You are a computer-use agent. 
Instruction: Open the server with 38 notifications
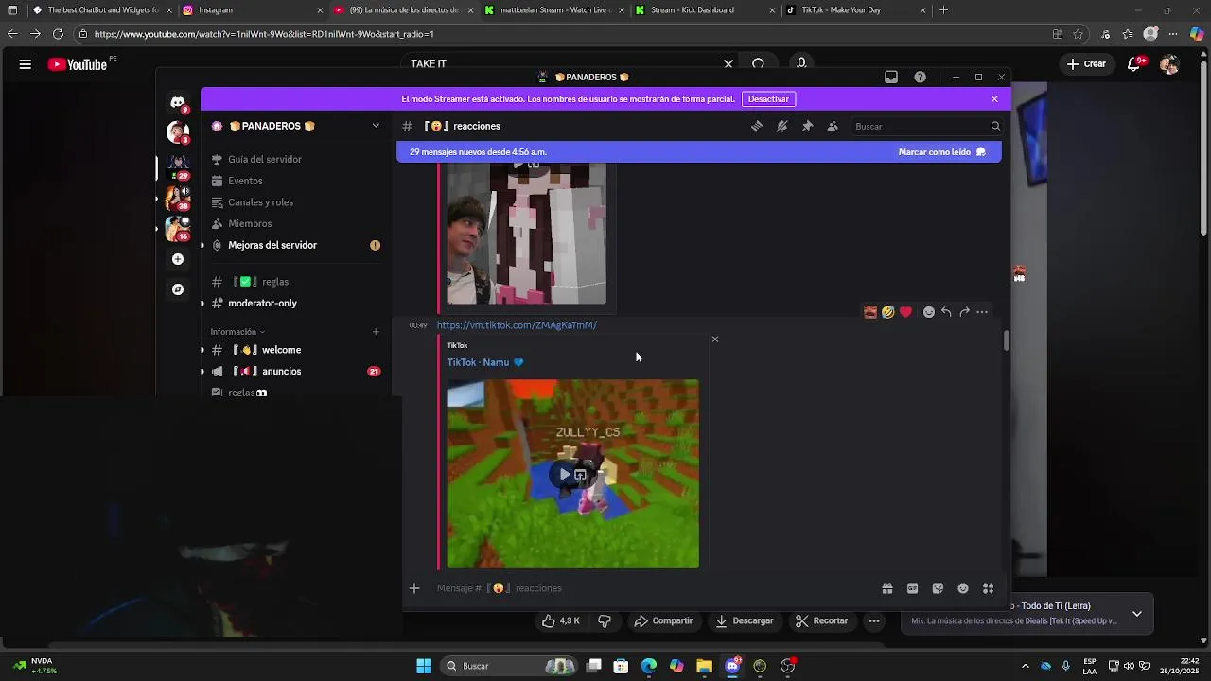point(178,198)
